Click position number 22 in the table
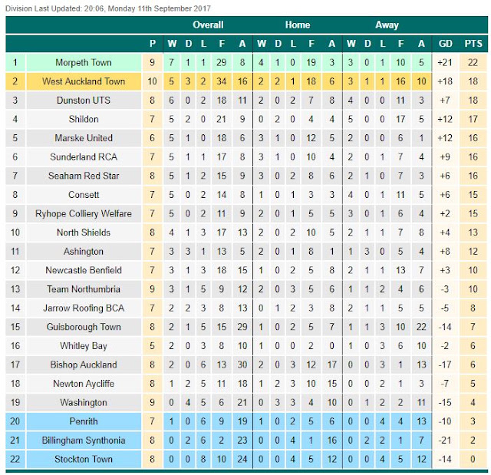 click(x=15, y=459)
